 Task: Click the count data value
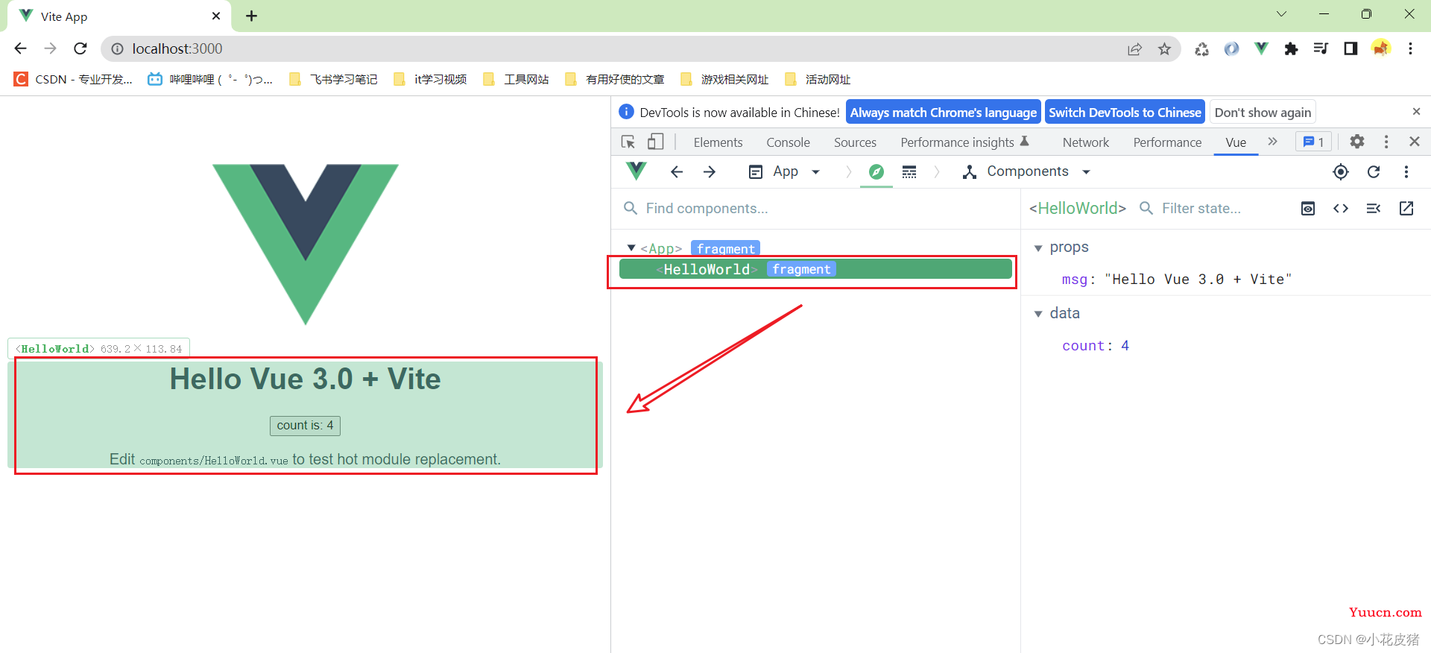click(1125, 346)
